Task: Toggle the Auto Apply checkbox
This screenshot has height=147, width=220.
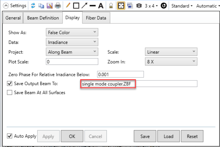Action: coord(9,136)
